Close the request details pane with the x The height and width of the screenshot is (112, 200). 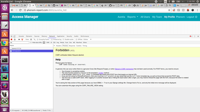click(54, 46)
